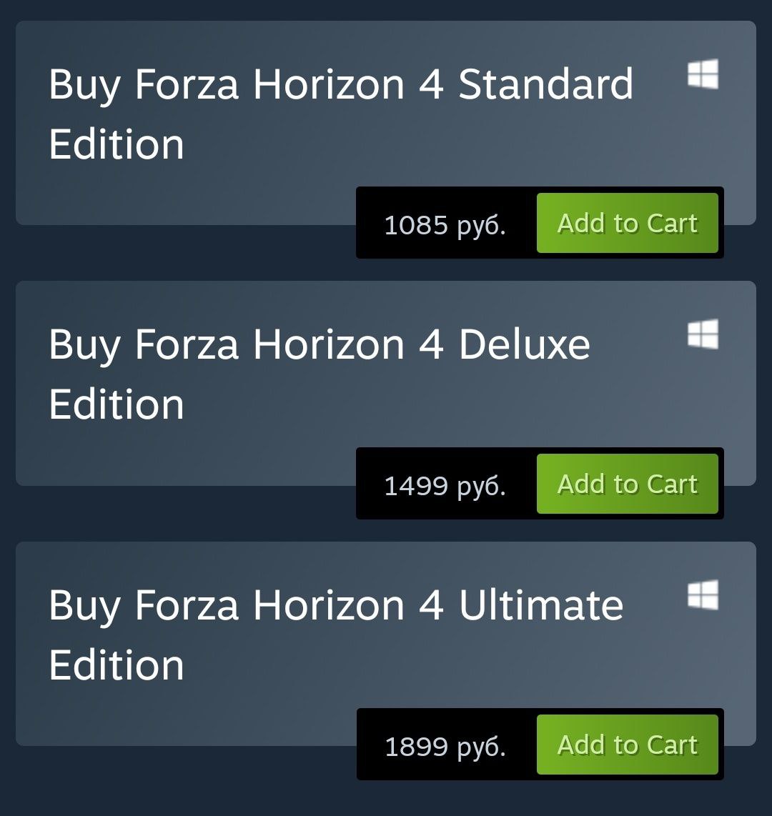Add the Deluxe Edition to cart
Viewport: 772px width, 816px height.
pyautogui.click(x=627, y=484)
